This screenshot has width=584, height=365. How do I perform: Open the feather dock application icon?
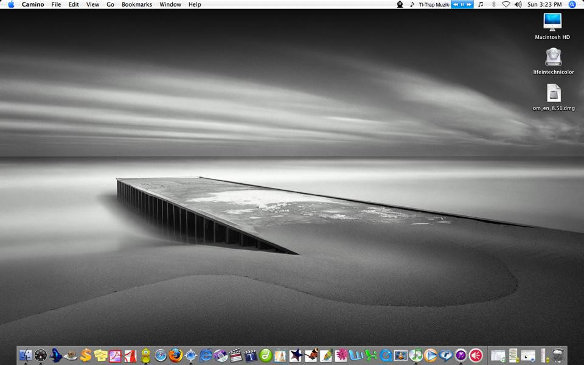tap(325, 355)
